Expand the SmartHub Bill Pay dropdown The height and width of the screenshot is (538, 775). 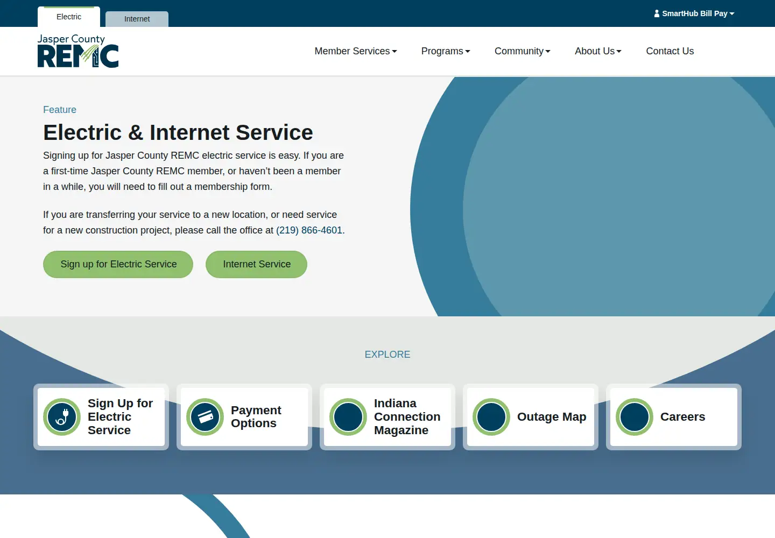point(694,13)
